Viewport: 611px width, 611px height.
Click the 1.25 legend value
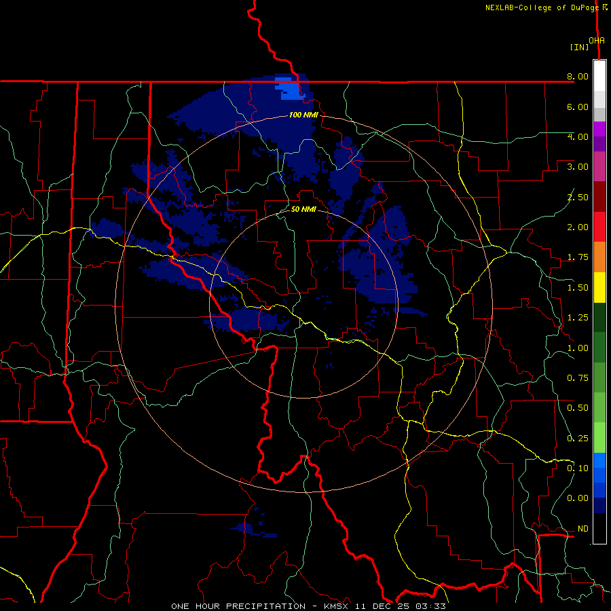[x=578, y=318]
